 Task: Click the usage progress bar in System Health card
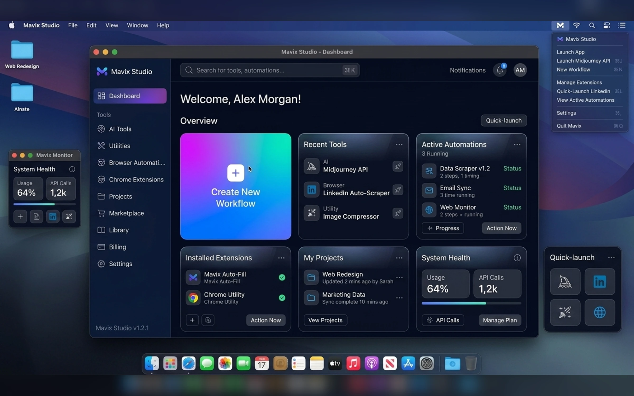(471, 303)
